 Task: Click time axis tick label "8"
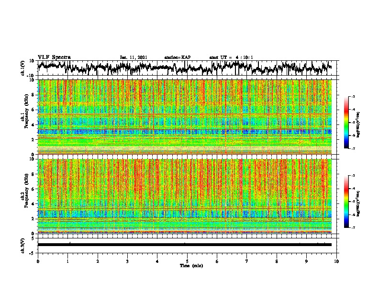point(277,261)
